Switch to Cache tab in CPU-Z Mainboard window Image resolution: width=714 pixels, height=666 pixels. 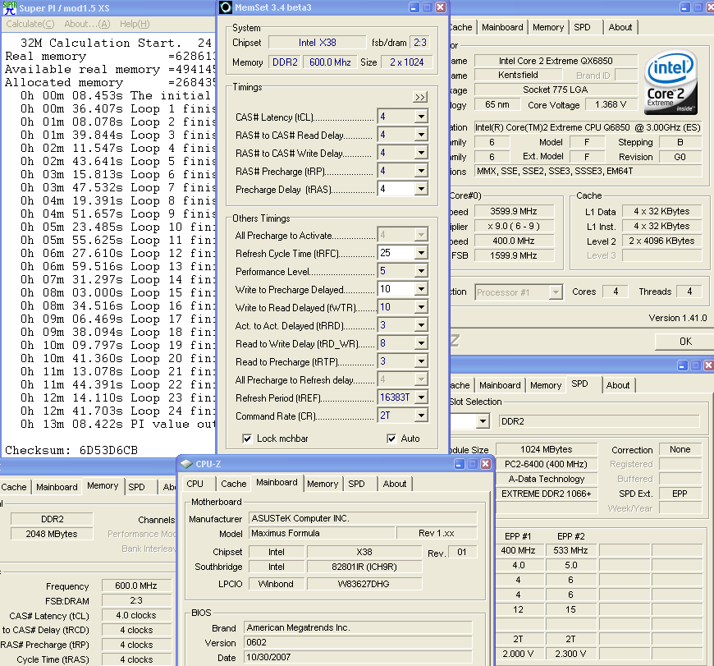click(x=234, y=484)
